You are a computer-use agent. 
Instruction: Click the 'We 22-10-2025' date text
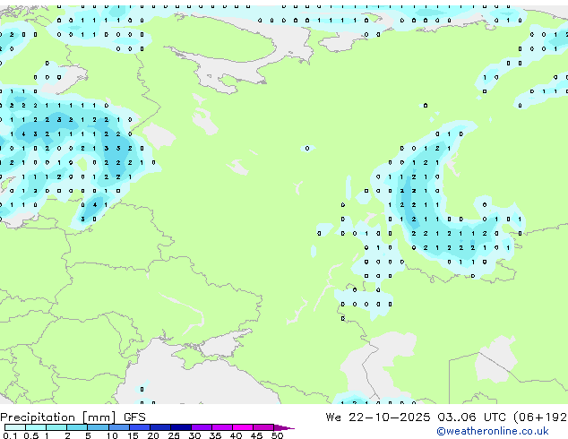378,417
